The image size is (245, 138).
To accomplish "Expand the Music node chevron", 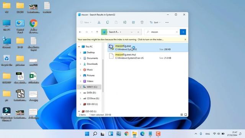I will point(80,70).
